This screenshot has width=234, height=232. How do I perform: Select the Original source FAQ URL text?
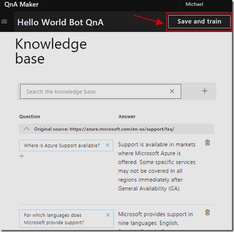[122, 129]
